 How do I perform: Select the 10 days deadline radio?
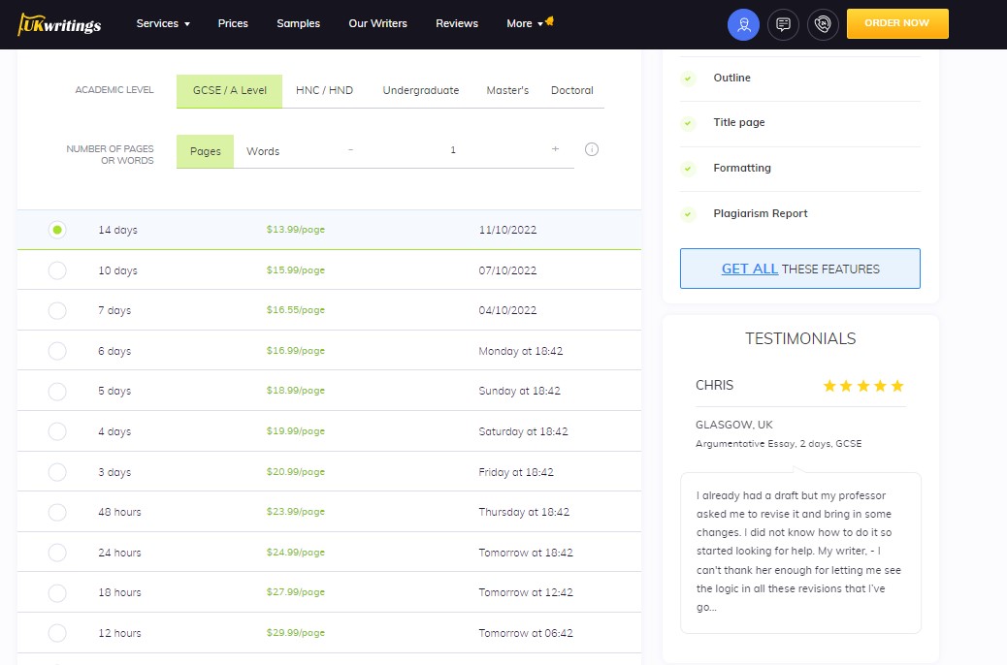[57, 270]
